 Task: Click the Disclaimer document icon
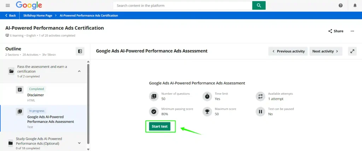[20, 90]
